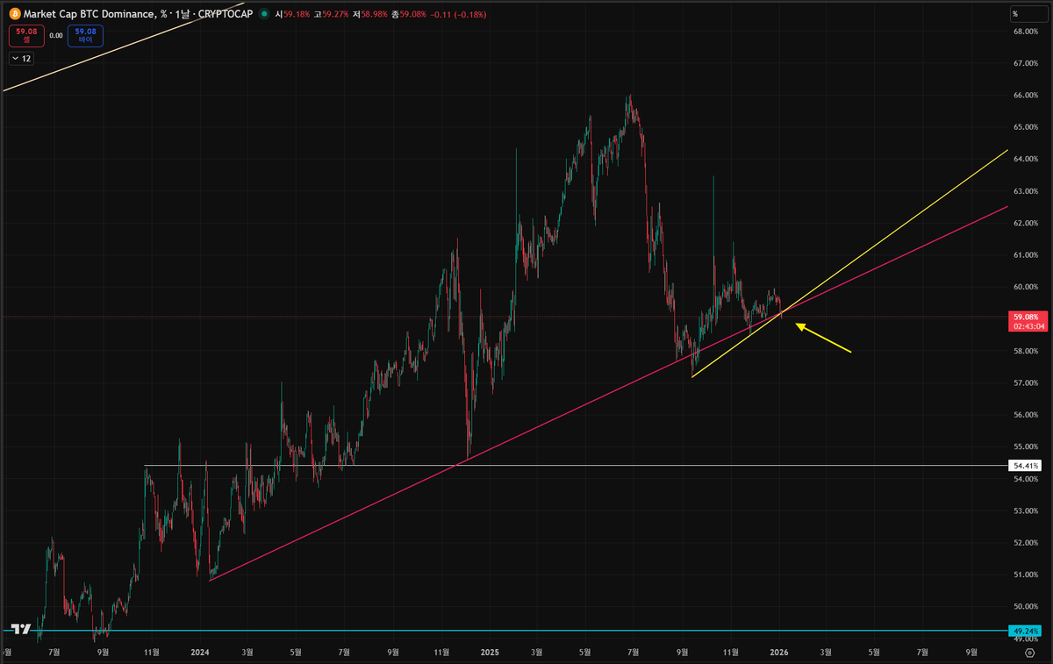Click the TradingView logo in chart corner
Screen dimensions: 1053x664
pyautogui.click(x=22, y=628)
